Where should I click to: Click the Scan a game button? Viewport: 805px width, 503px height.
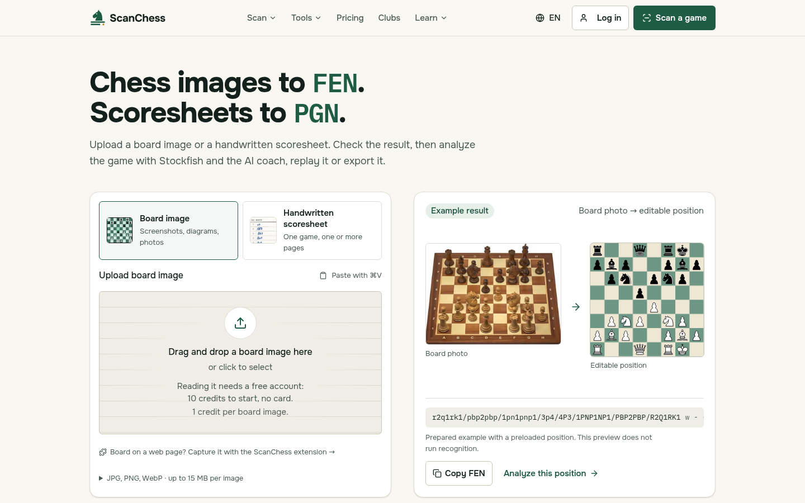(x=674, y=18)
